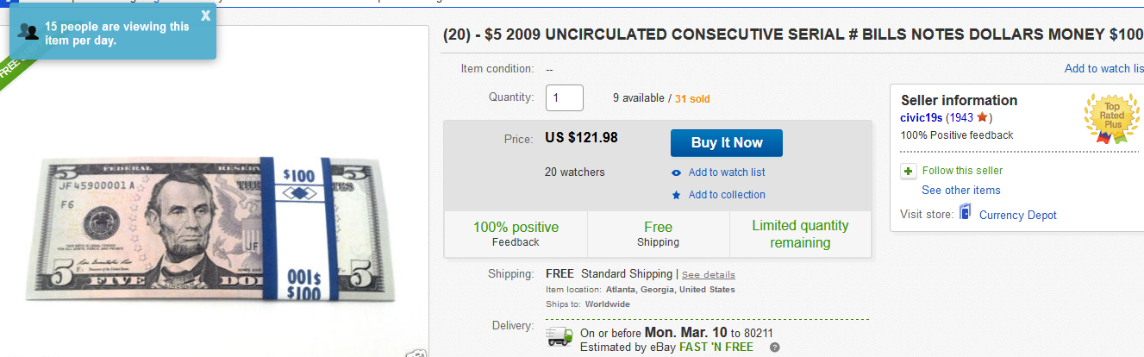Click the Quantity input field

565,98
